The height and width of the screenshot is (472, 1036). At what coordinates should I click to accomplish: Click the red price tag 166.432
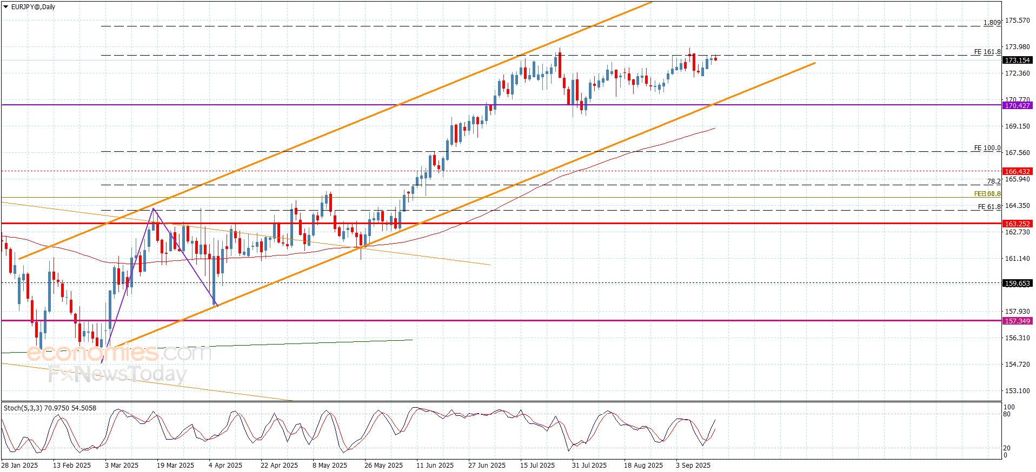tap(1017, 172)
